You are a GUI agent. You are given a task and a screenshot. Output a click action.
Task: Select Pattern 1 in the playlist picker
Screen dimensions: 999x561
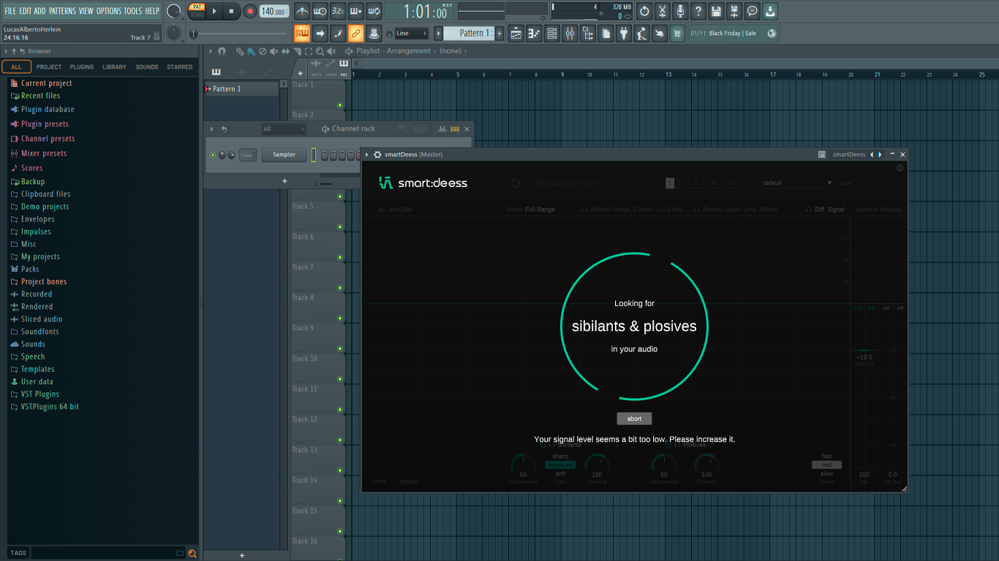[x=241, y=89]
